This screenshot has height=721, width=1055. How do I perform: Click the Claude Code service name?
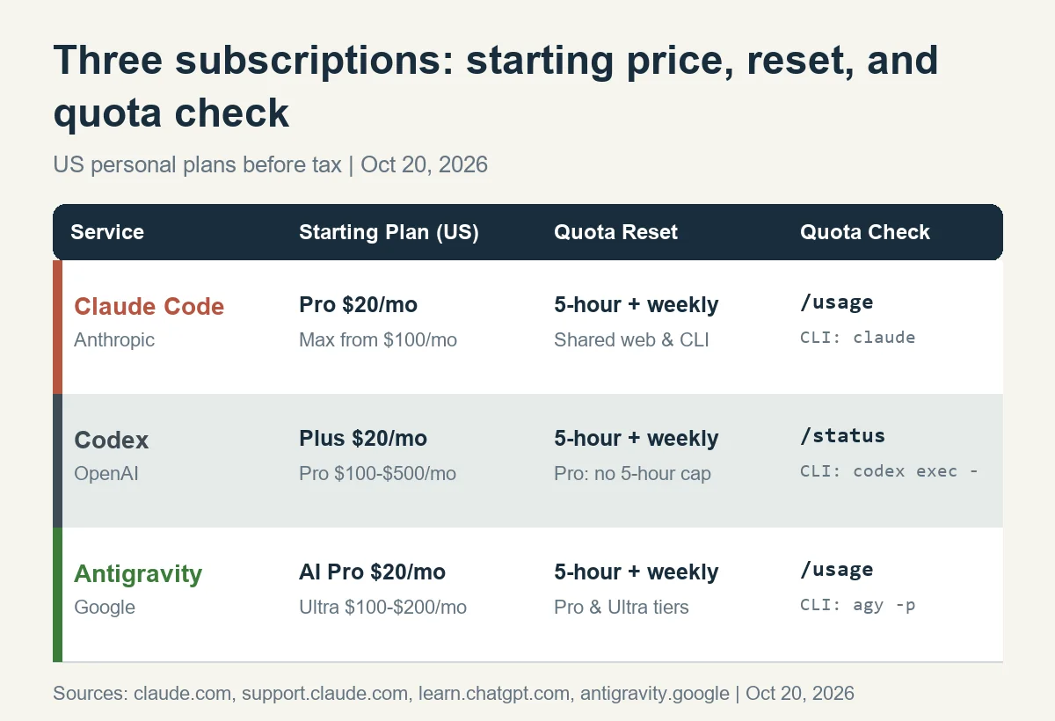[x=149, y=306]
